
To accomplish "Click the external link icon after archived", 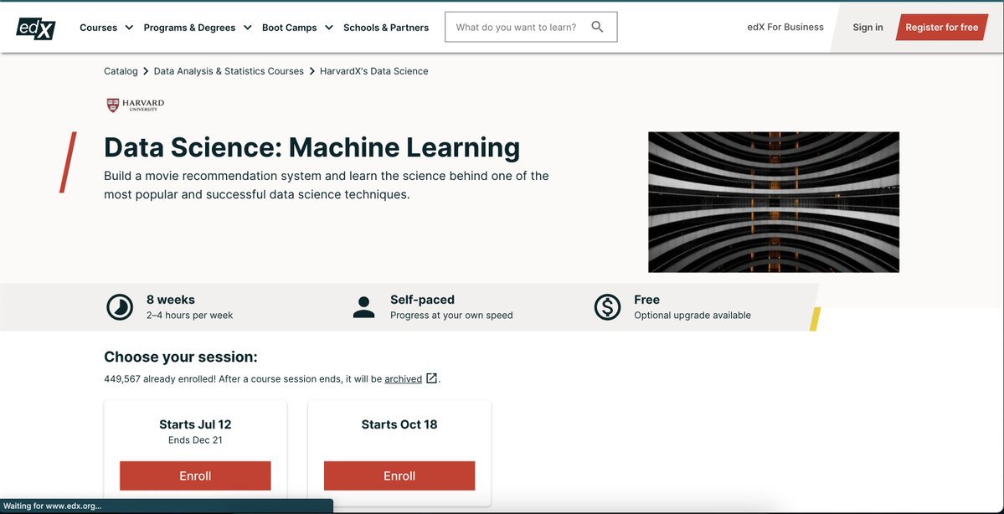I will 432,378.
